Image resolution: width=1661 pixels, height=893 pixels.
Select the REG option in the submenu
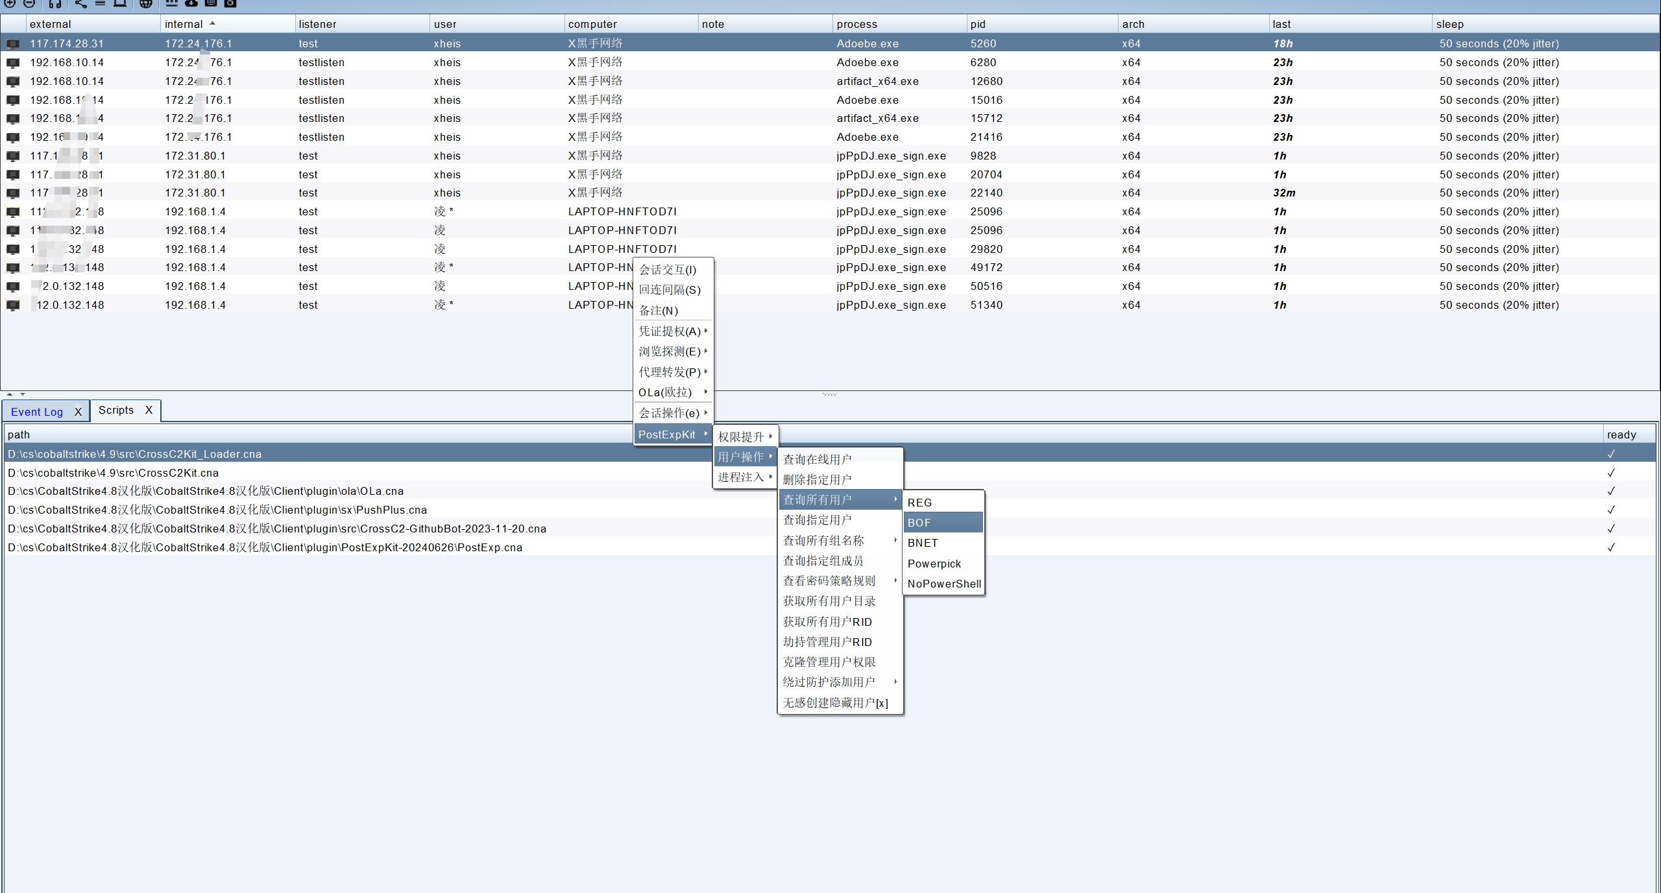[x=943, y=503]
